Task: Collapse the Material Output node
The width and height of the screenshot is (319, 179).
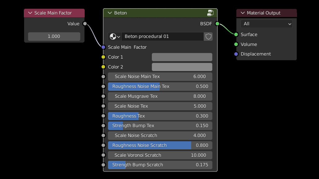Action: [x=243, y=13]
